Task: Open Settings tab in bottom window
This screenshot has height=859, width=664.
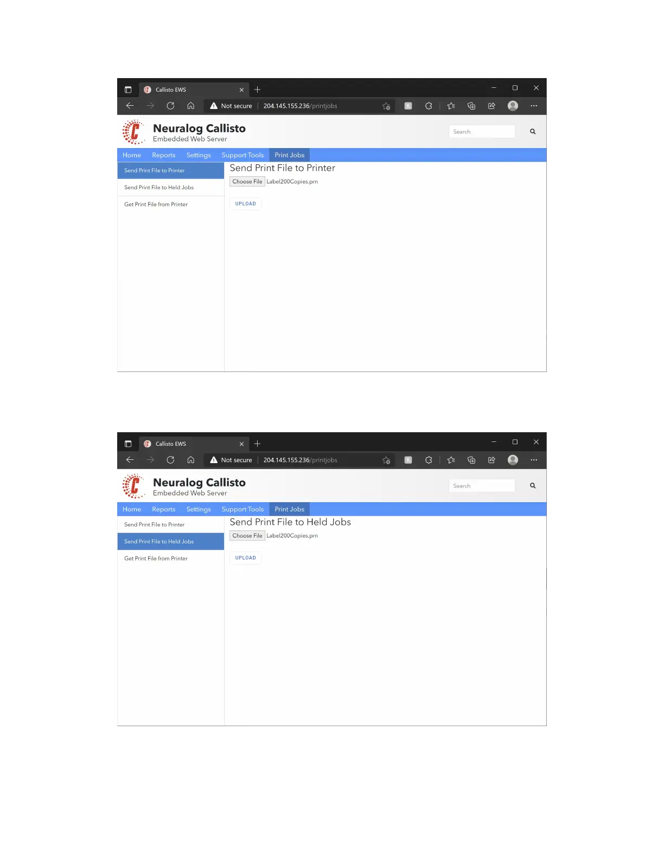Action: pyautogui.click(x=199, y=509)
